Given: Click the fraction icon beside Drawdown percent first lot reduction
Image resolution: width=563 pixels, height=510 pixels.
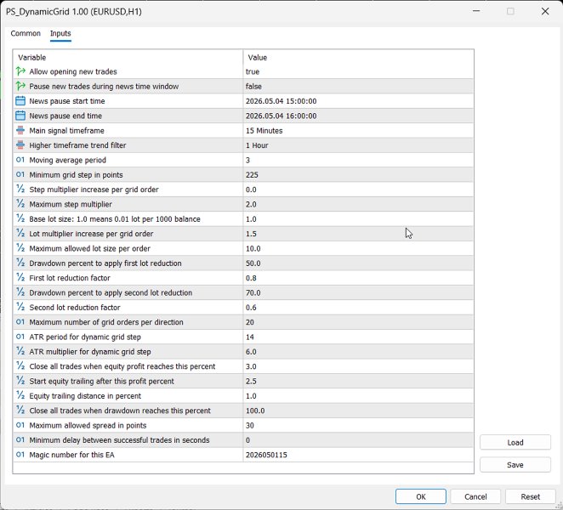Looking at the screenshot, I should pos(20,263).
